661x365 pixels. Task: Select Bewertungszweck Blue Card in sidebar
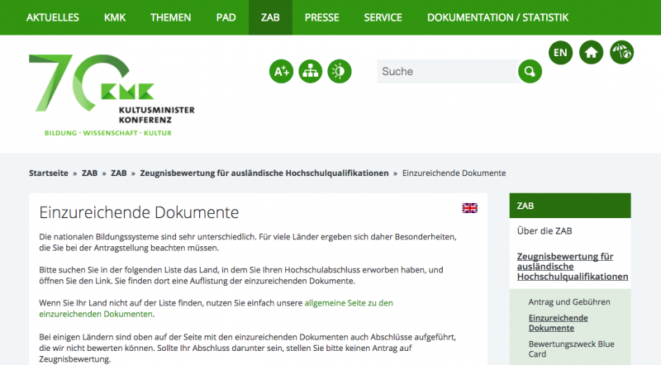[571, 348]
